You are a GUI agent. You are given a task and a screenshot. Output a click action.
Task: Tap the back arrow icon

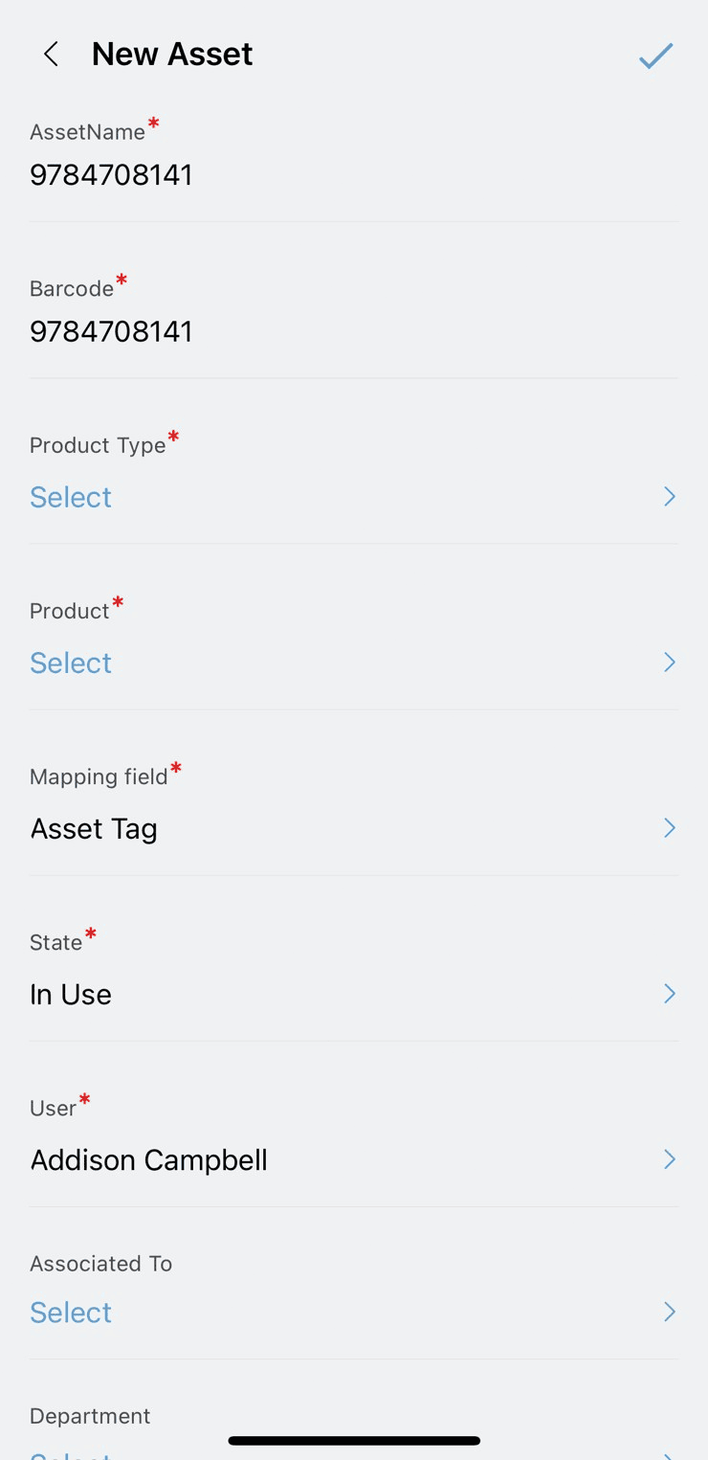[x=52, y=55]
